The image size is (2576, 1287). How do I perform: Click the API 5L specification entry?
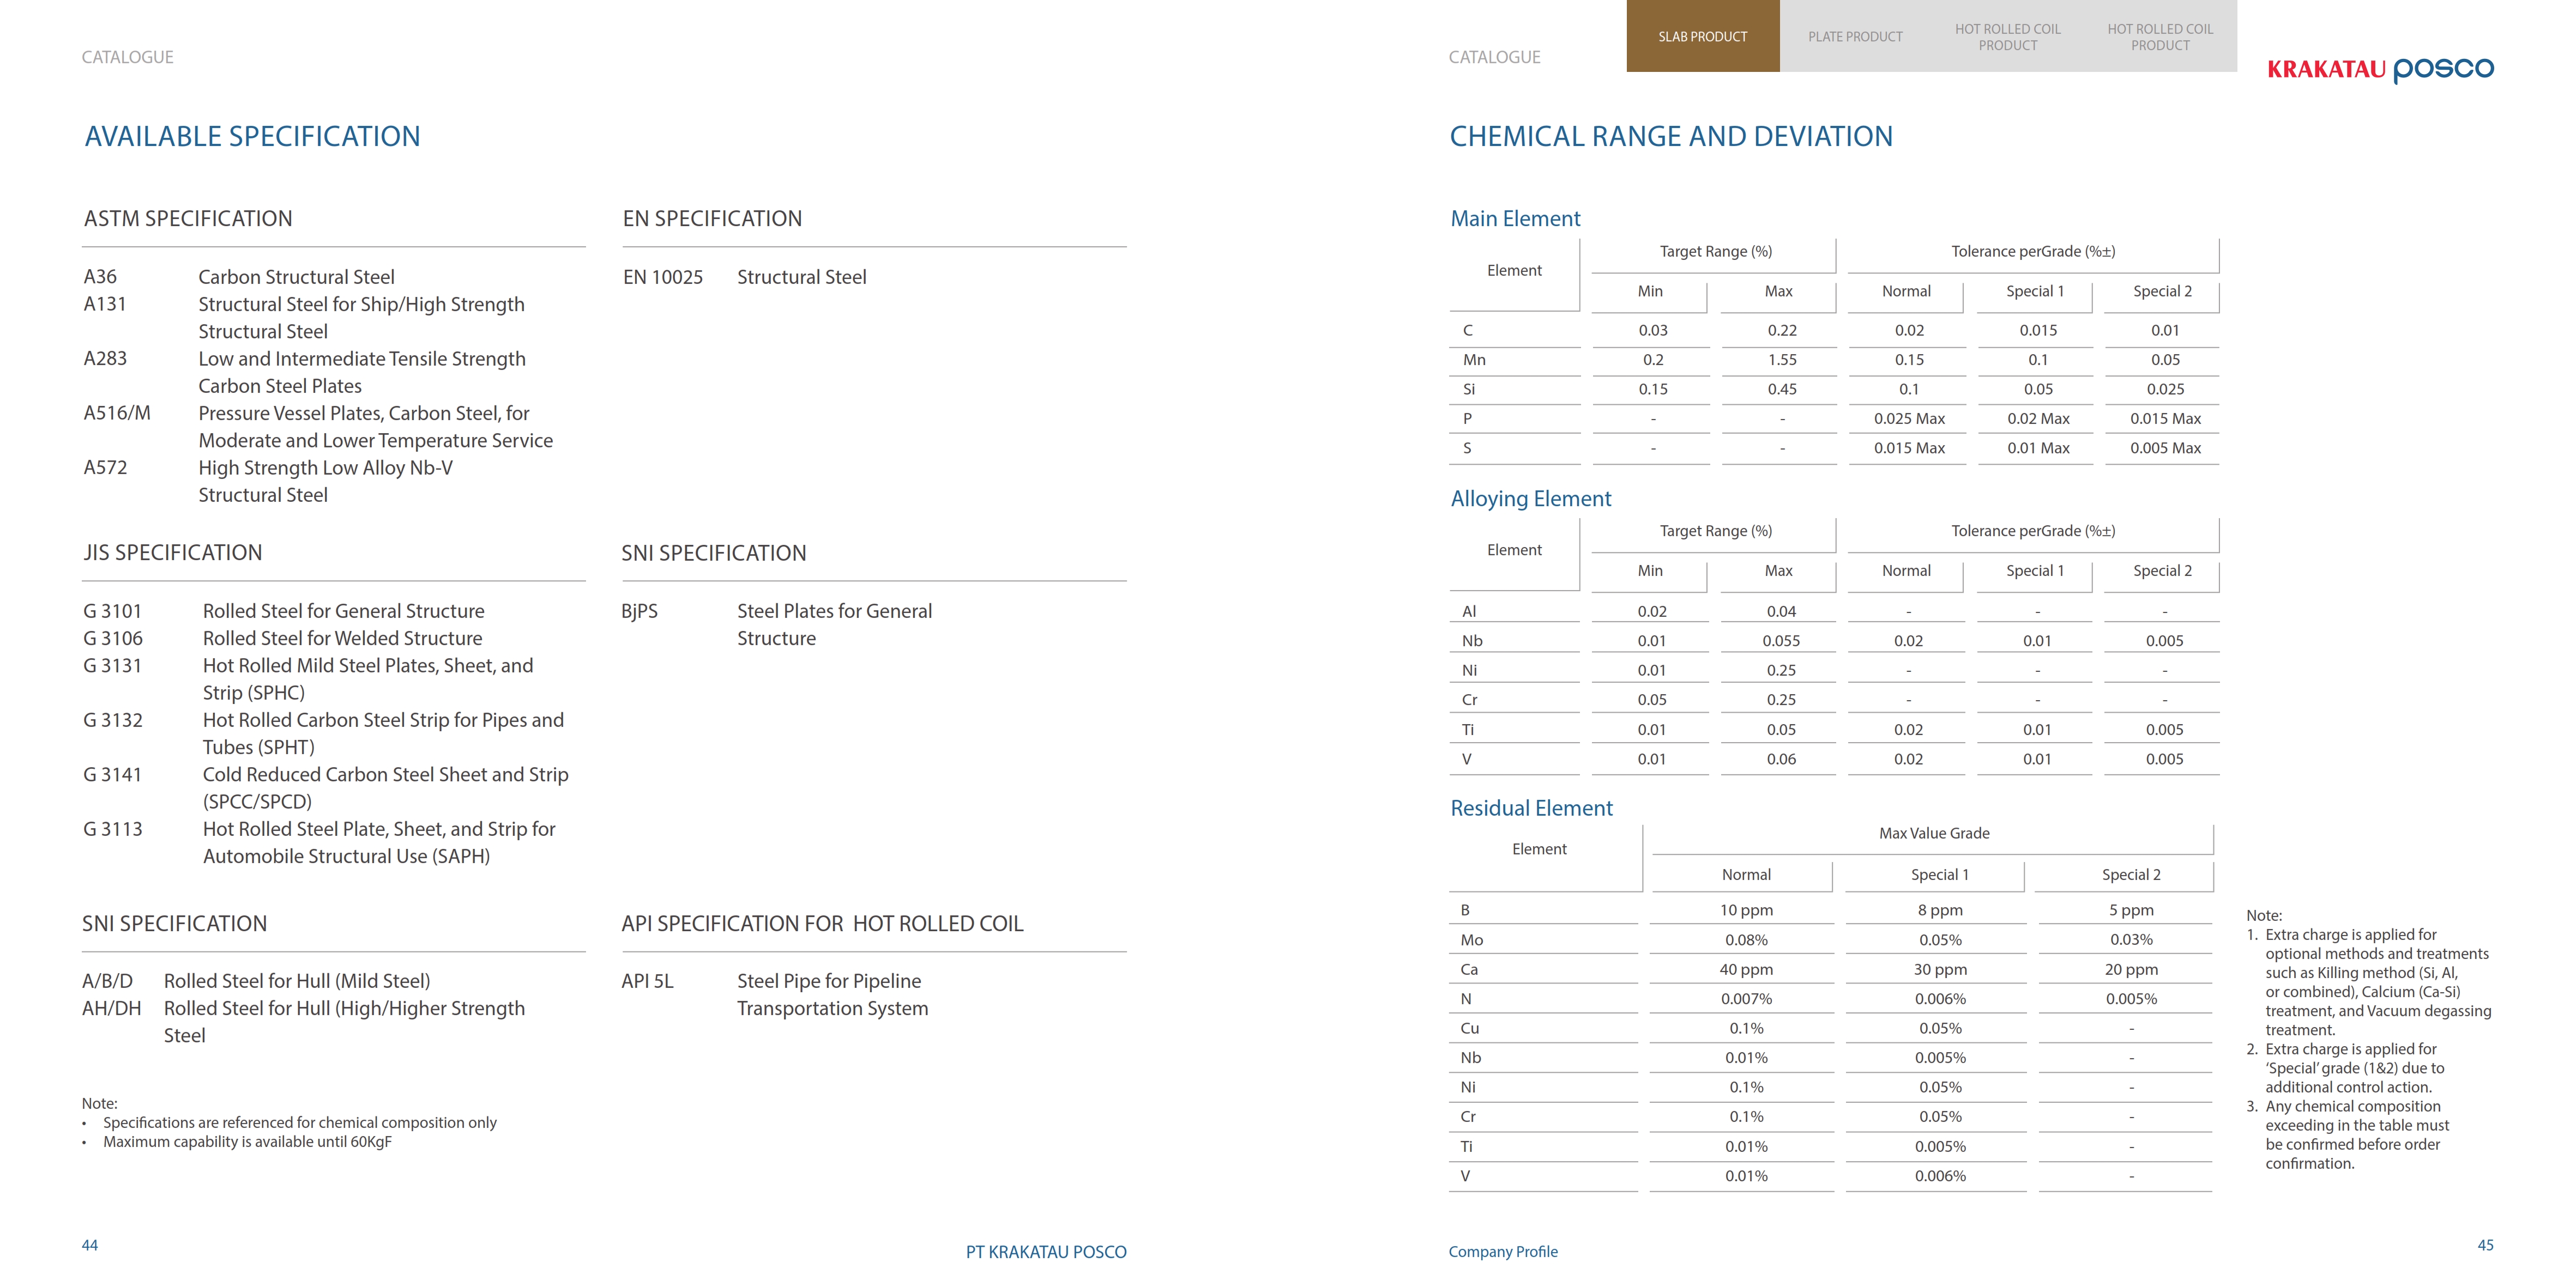pos(775,994)
